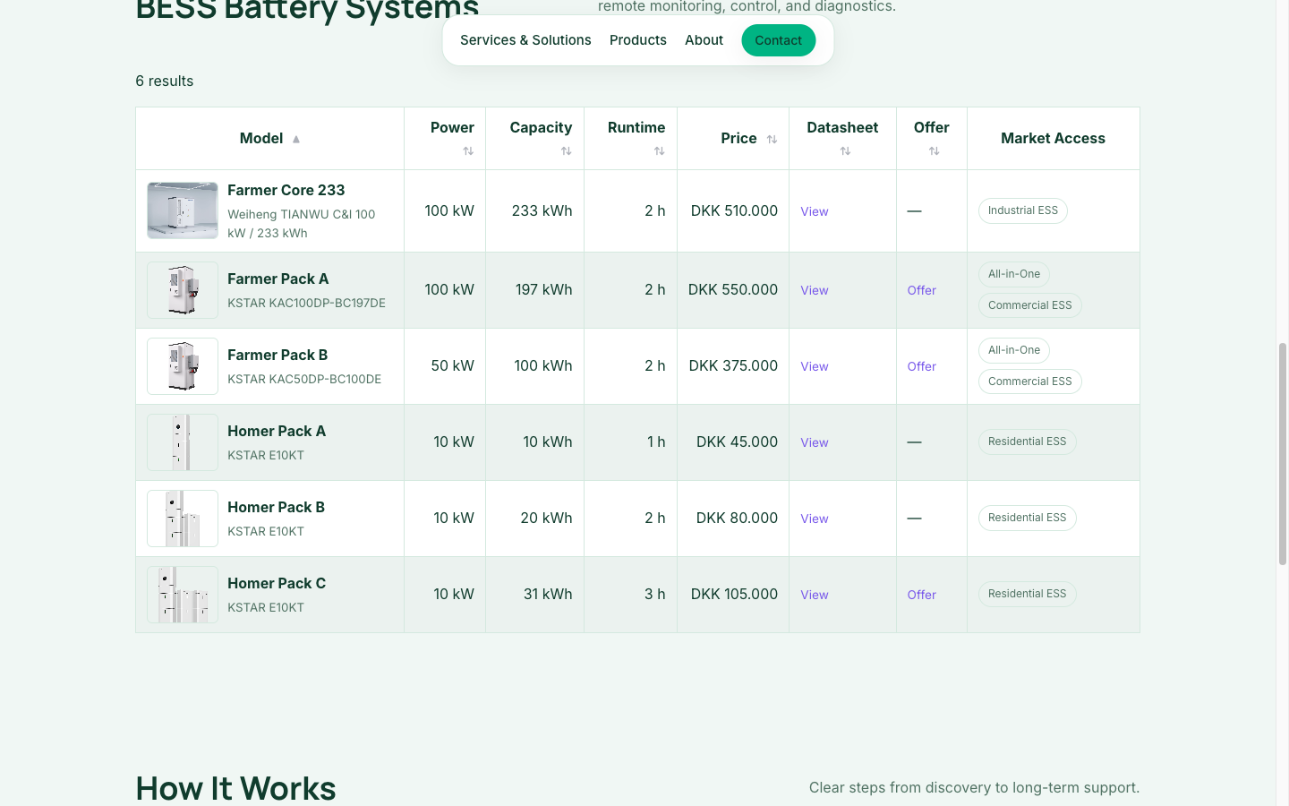Open the Products menu item
The height and width of the screenshot is (806, 1289).
tap(638, 40)
